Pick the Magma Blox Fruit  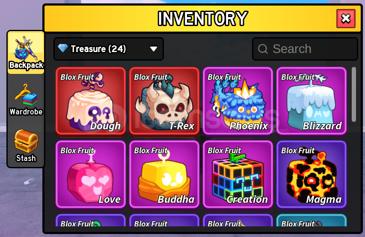coord(312,174)
